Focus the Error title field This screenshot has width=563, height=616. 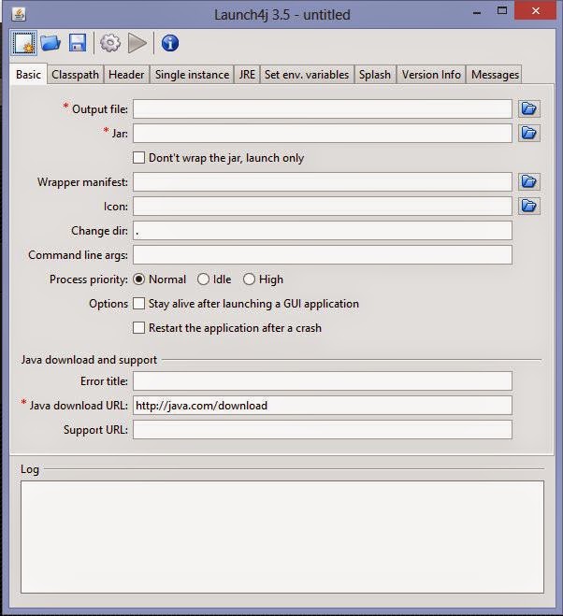coord(323,381)
